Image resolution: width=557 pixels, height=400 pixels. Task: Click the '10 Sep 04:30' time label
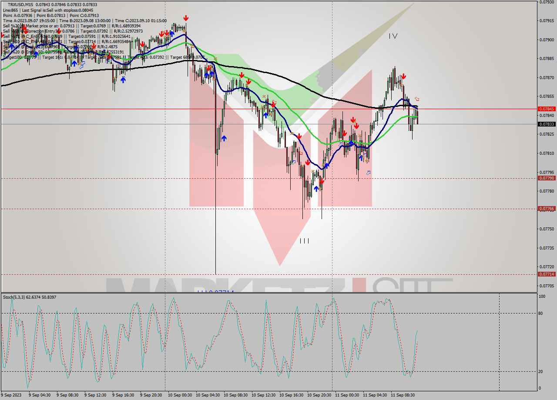(208, 395)
